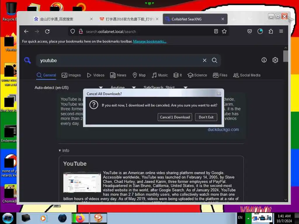Open the Recycle Bin desktop icon
299x224 pixels.
point(11,11)
